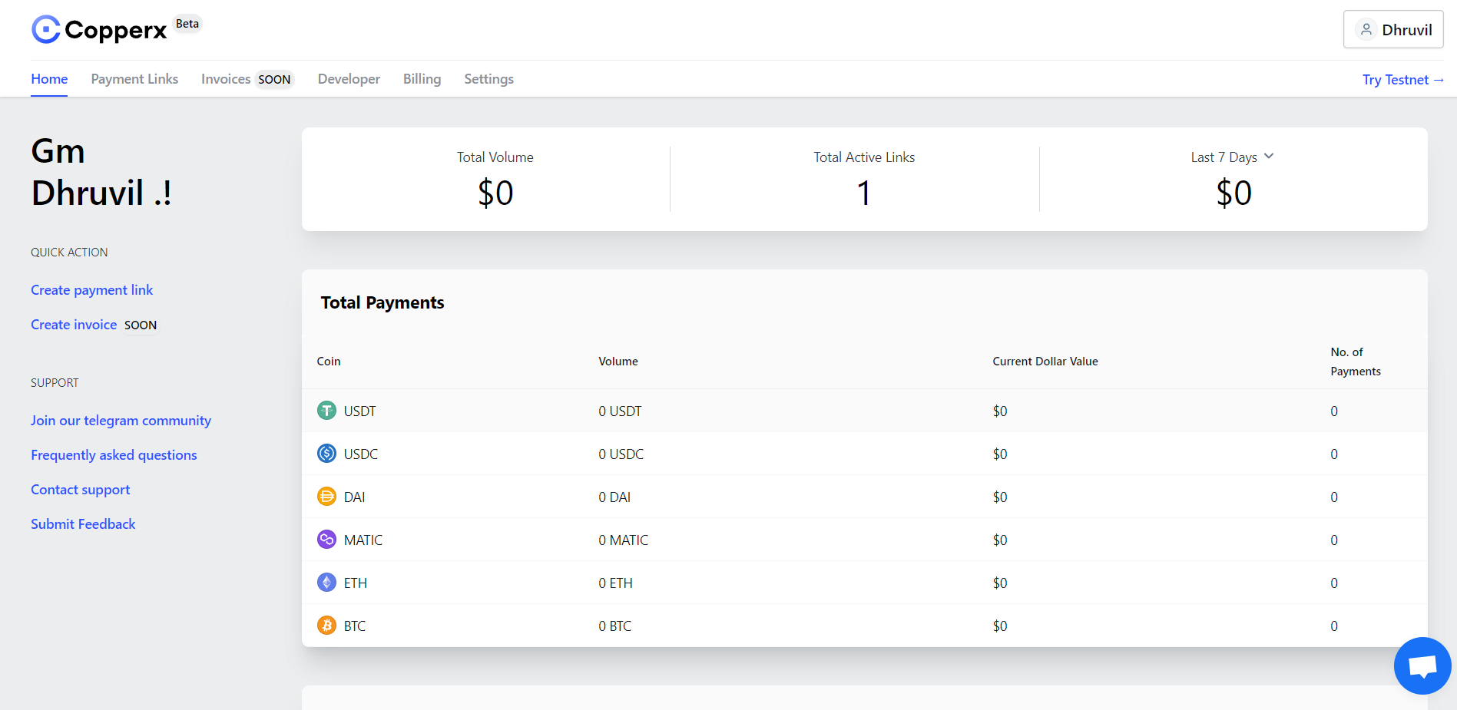Image resolution: width=1457 pixels, height=710 pixels.
Task: Go to the Home tab
Action: tap(49, 79)
